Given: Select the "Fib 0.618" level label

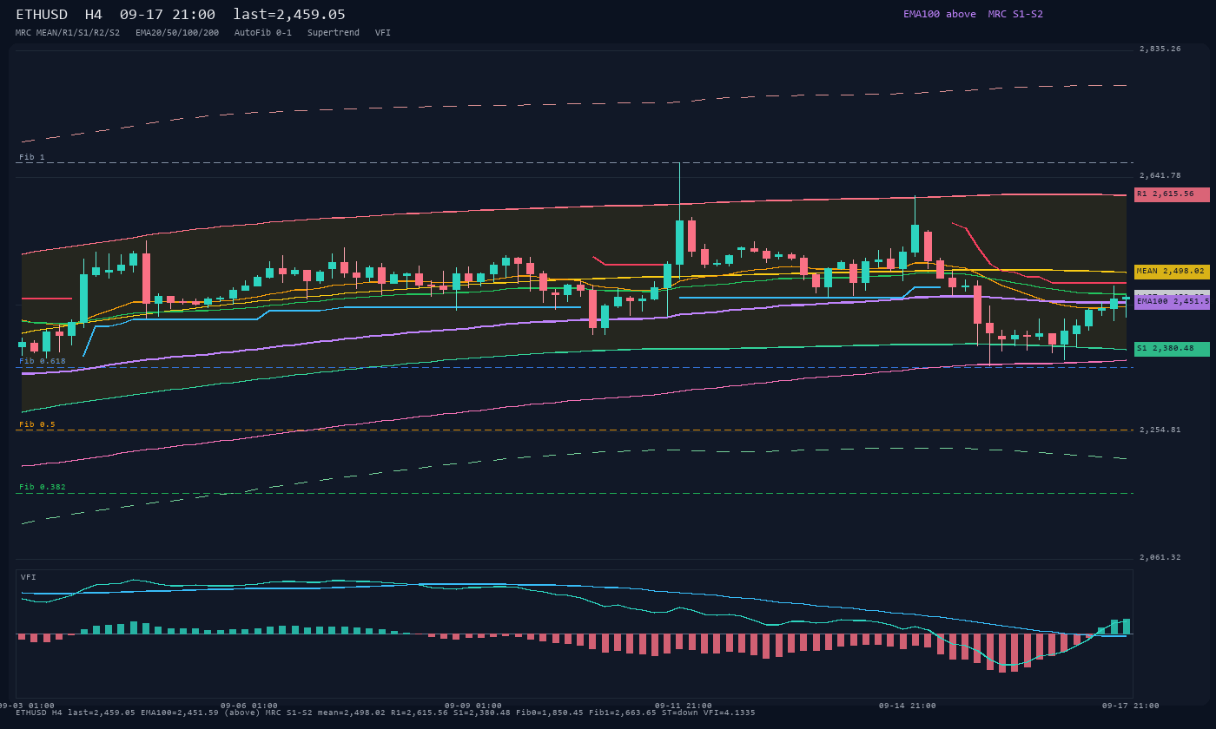Looking at the screenshot, I should pyautogui.click(x=43, y=361).
